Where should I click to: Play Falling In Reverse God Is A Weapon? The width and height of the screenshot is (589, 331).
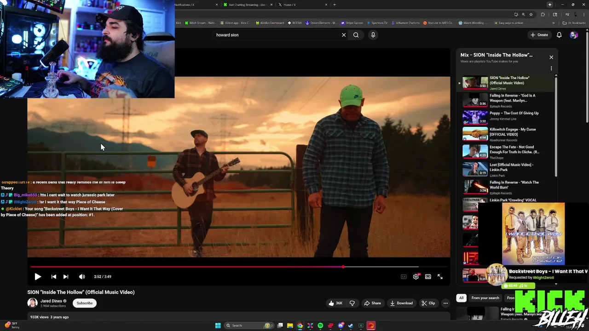point(506,100)
